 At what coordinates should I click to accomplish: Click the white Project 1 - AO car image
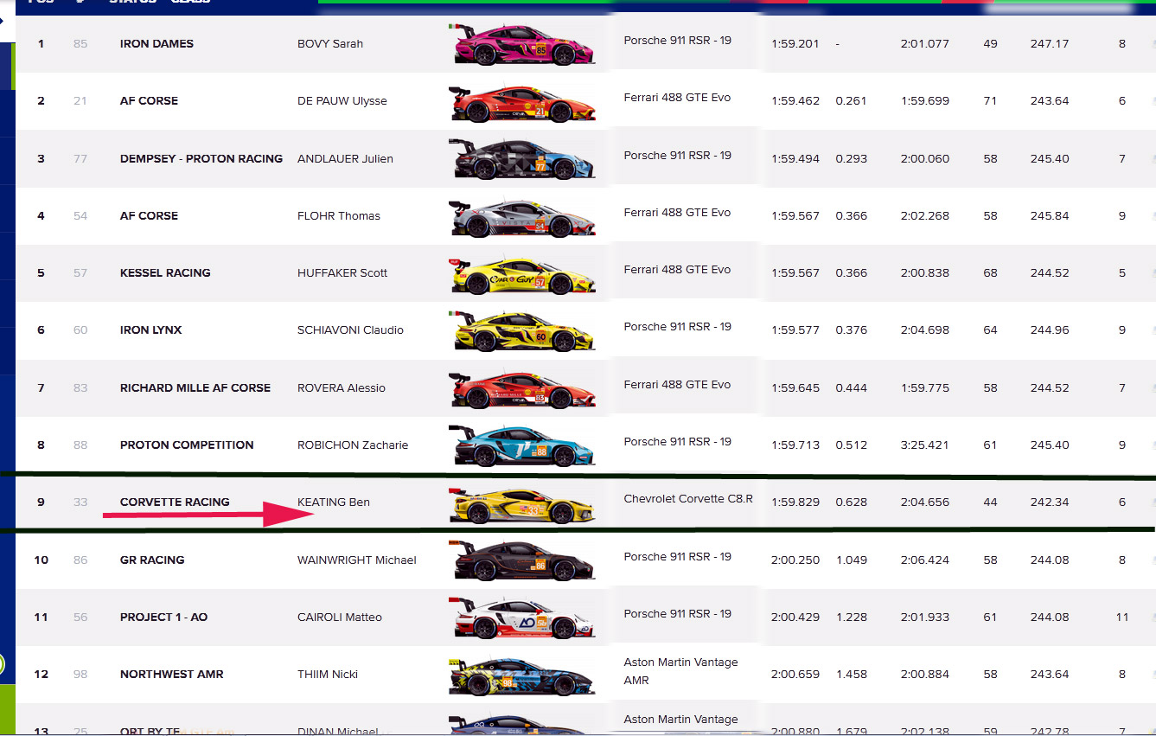[521, 618]
